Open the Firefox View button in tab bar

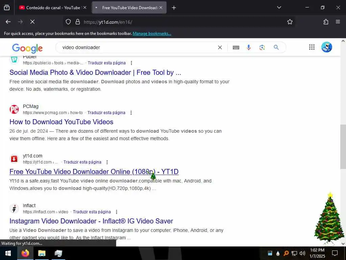coord(7,8)
